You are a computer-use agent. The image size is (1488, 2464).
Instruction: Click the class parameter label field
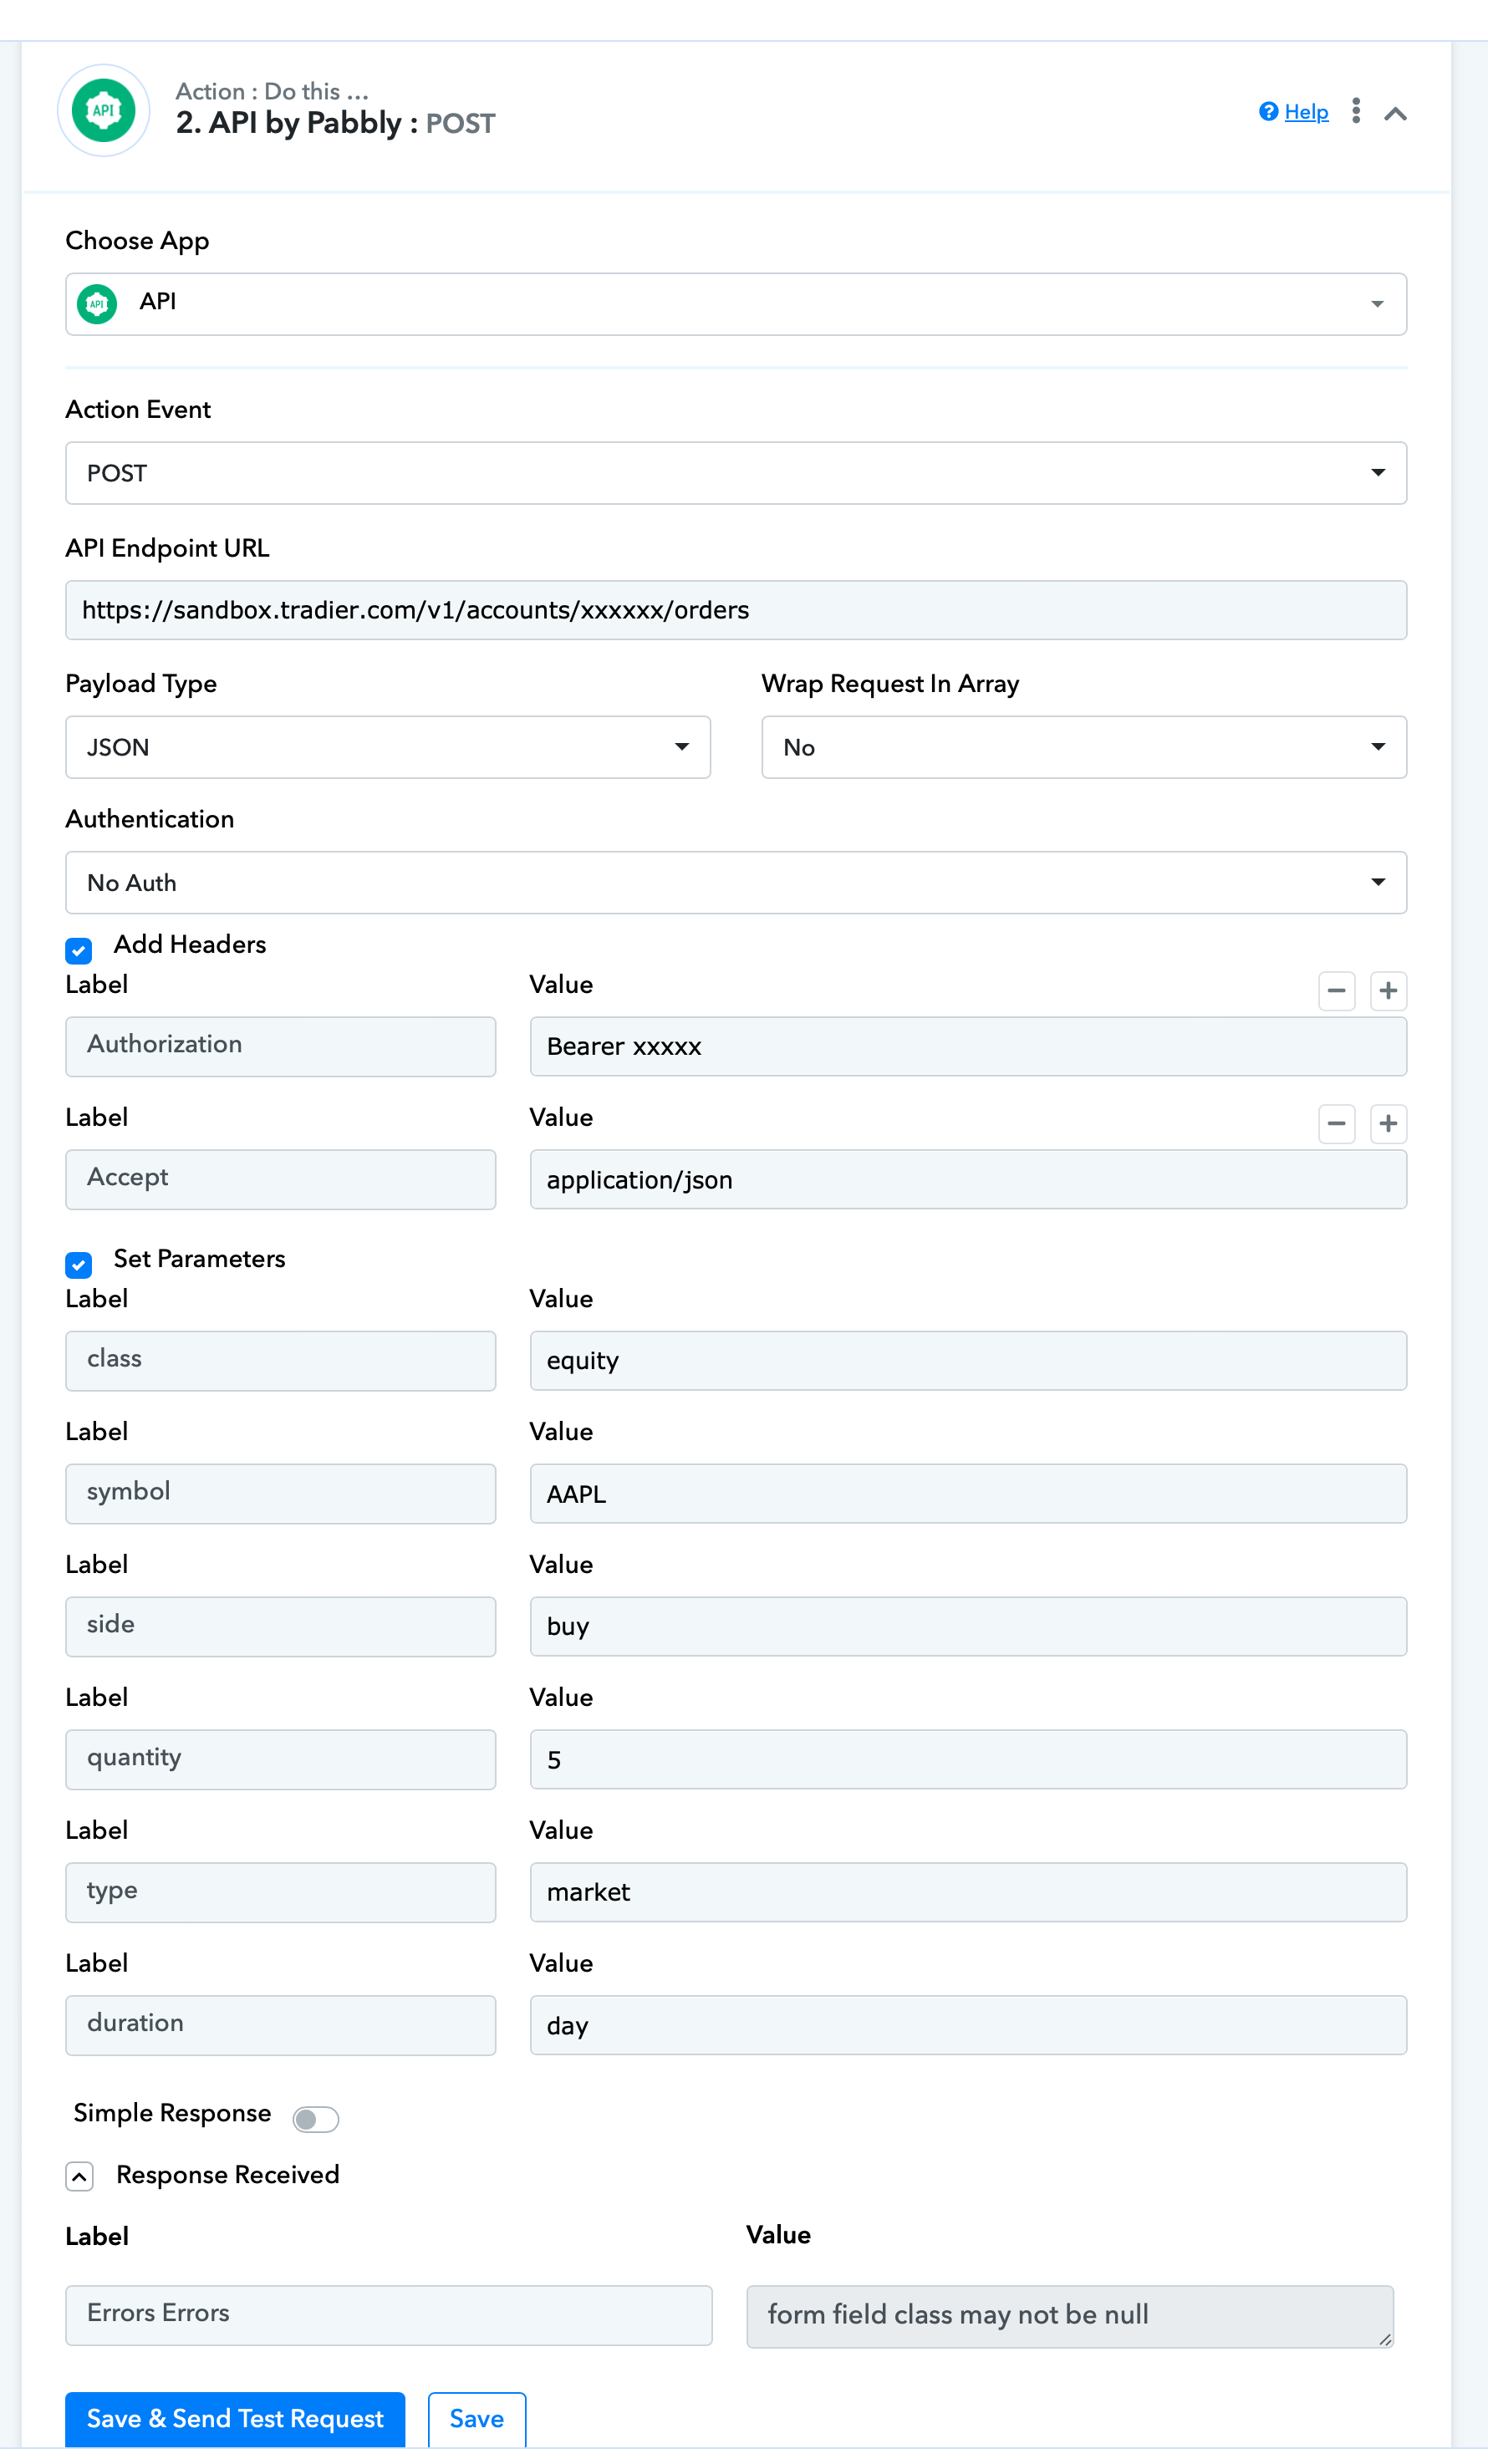click(x=281, y=1360)
